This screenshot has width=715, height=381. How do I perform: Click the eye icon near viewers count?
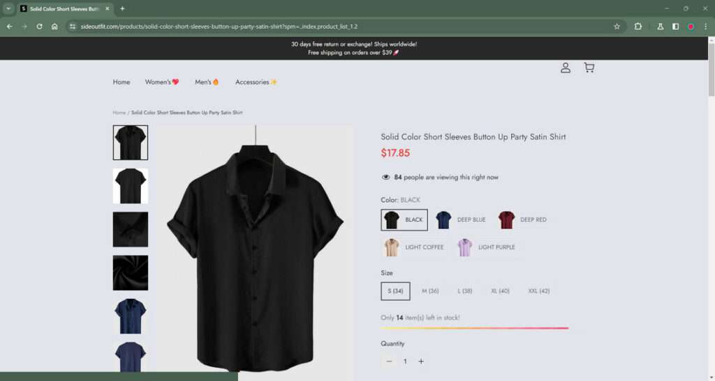(x=385, y=178)
